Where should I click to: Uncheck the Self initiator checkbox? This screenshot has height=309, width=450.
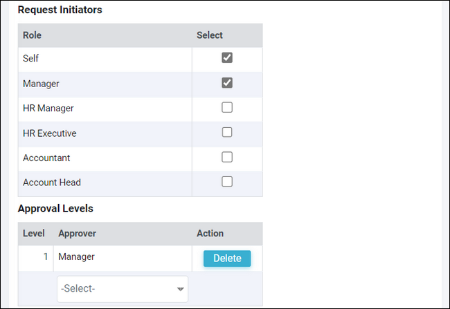pyautogui.click(x=227, y=58)
